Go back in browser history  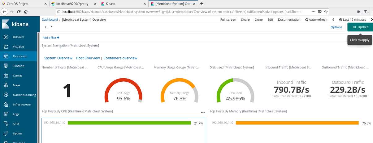pos(4,12)
